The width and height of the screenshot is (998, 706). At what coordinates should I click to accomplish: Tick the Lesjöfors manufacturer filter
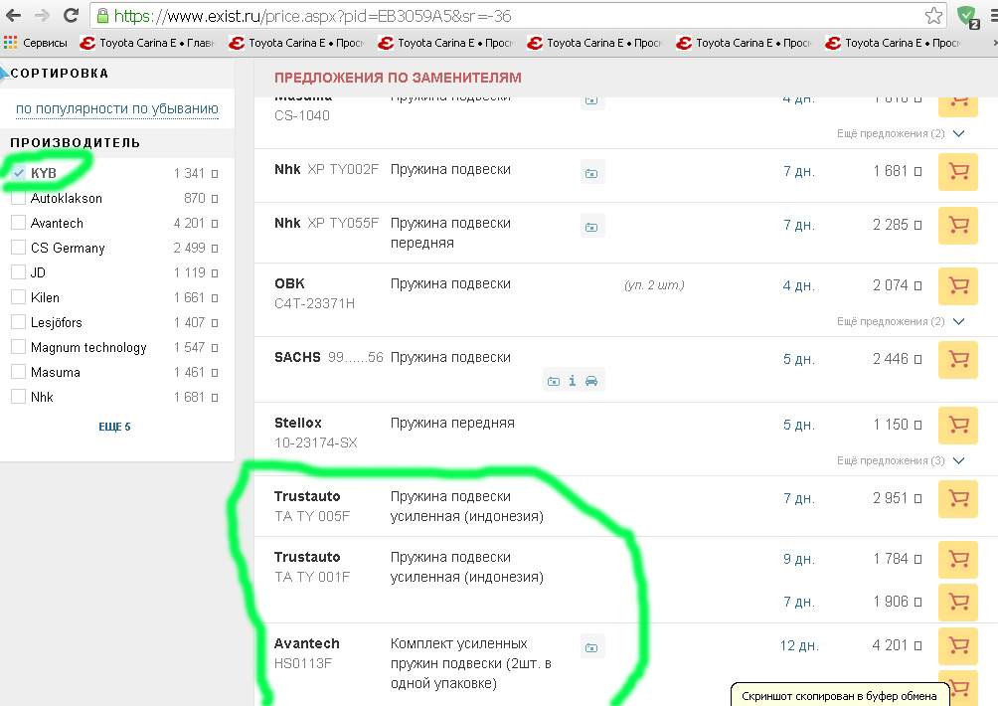pyautogui.click(x=19, y=322)
